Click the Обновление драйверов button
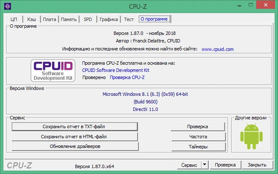Image resolution: width=278 pixels, height=174 pixels. [x=75, y=146]
